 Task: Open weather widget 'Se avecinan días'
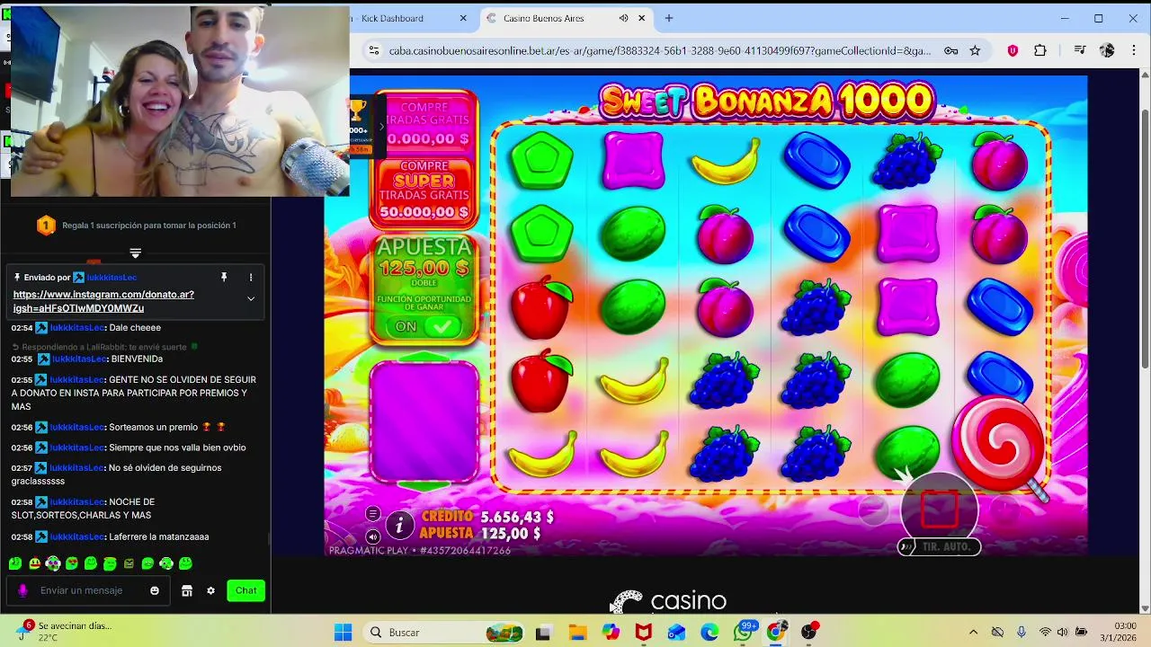[x=63, y=631]
